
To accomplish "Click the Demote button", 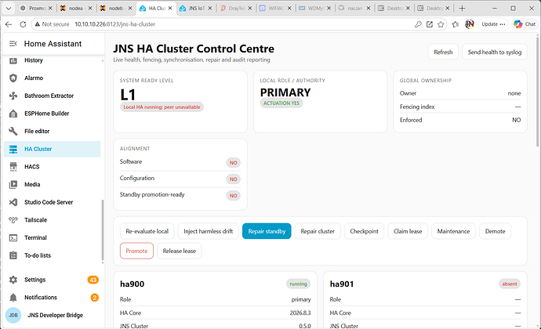I will (x=495, y=231).
